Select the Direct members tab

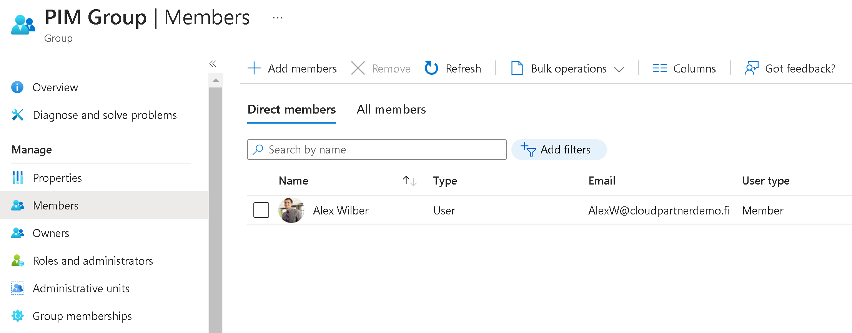click(x=291, y=110)
